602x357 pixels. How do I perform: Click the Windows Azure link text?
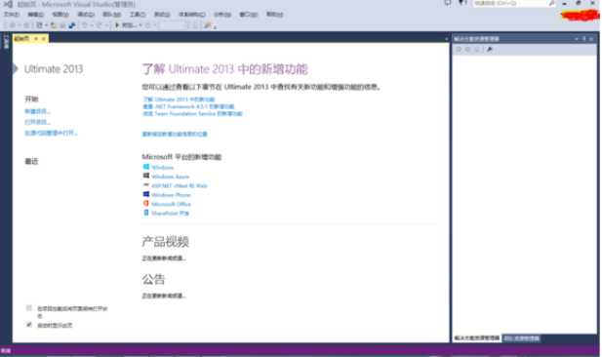pyautogui.click(x=170, y=177)
